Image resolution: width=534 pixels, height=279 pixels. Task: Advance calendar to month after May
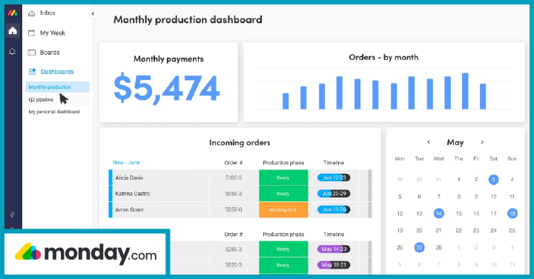point(482,142)
